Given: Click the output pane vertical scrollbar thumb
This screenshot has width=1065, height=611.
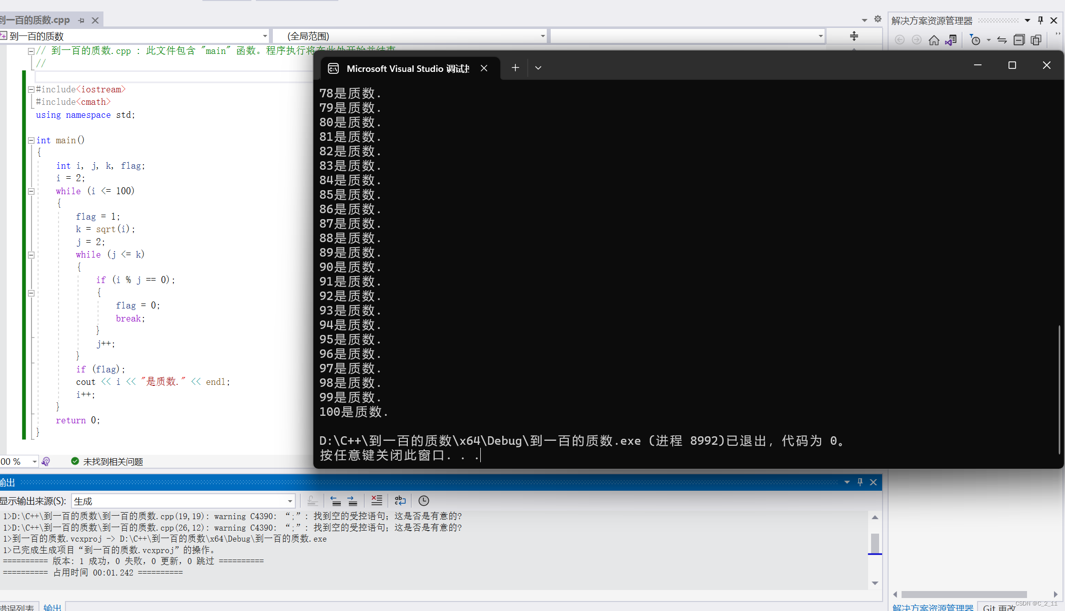Looking at the screenshot, I should tap(875, 543).
